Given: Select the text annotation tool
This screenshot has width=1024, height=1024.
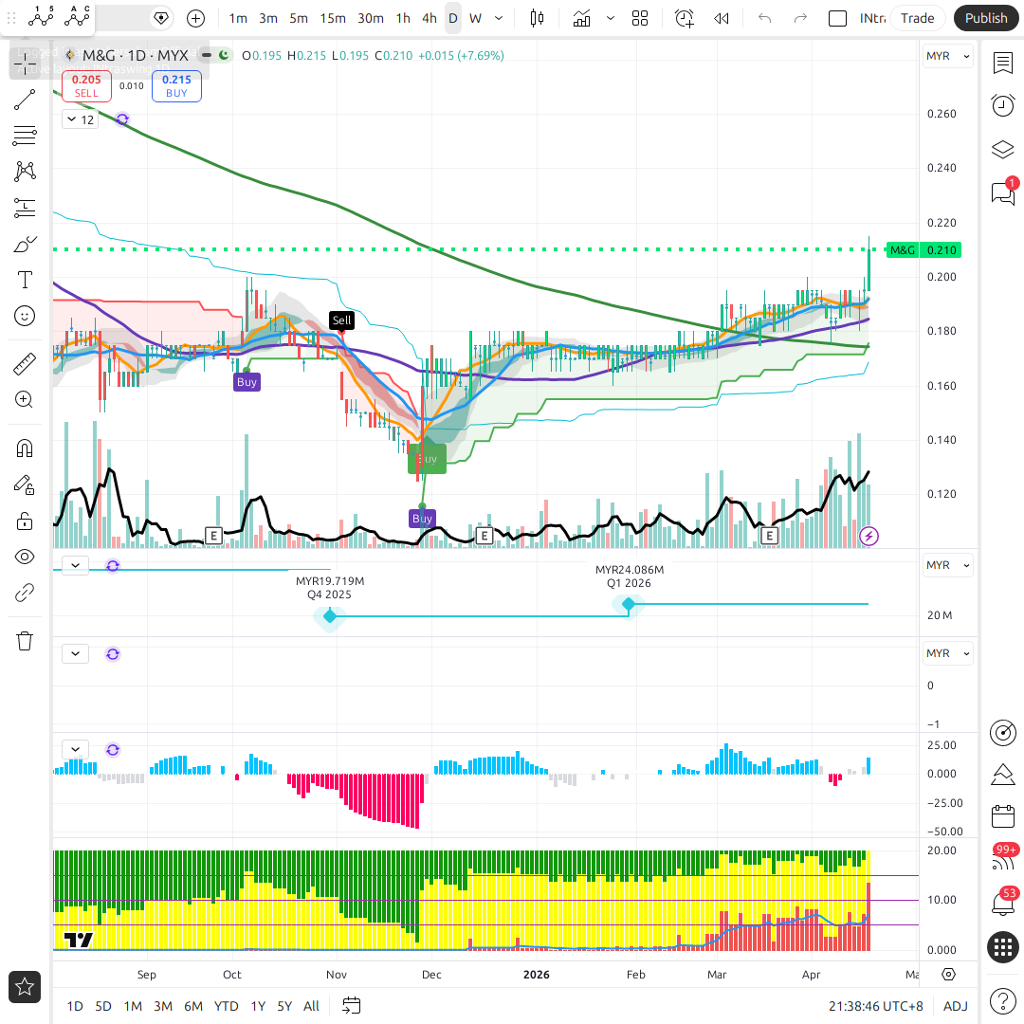Looking at the screenshot, I should pos(25,280).
